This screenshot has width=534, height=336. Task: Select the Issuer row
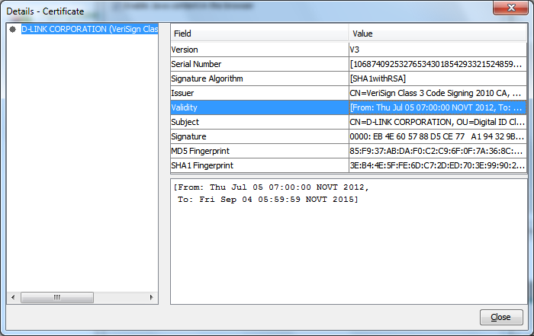coord(259,93)
